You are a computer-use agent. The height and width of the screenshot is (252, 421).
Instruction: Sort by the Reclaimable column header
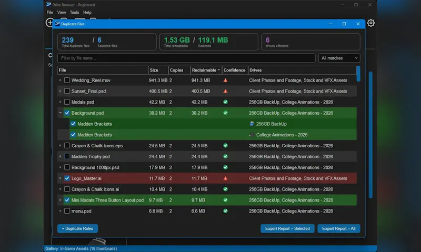(x=206, y=70)
